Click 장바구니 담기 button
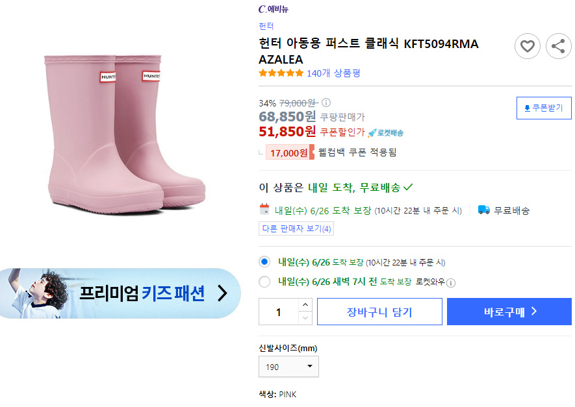Screen dimensions: 575x407 pos(379,312)
